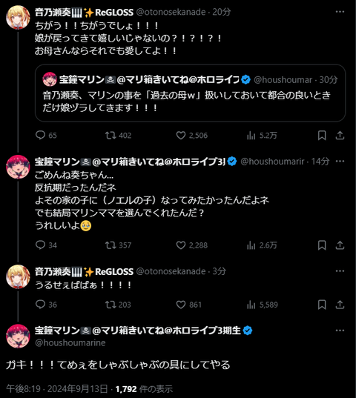Click 宝鐘マリン avatar on the bottom tweet
356x398 pixels.
[x=18, y=336]
